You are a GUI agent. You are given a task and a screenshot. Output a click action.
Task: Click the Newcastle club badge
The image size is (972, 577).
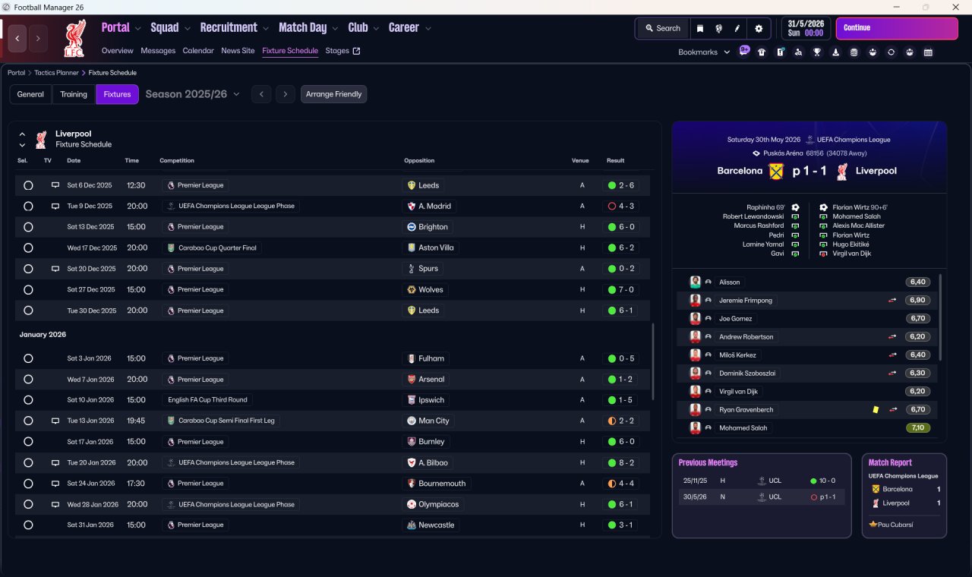[x=412, y=525]
